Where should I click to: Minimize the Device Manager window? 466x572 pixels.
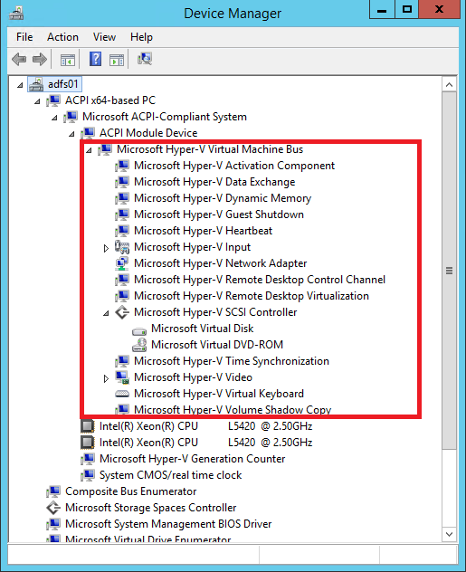point(382,9)
